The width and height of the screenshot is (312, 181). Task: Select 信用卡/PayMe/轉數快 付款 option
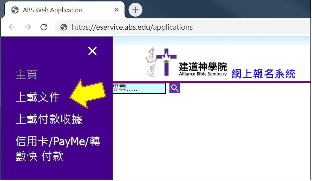click(x=58, y=149)
